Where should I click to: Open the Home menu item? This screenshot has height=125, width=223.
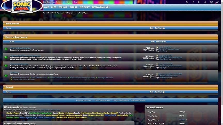click(46, 7)
